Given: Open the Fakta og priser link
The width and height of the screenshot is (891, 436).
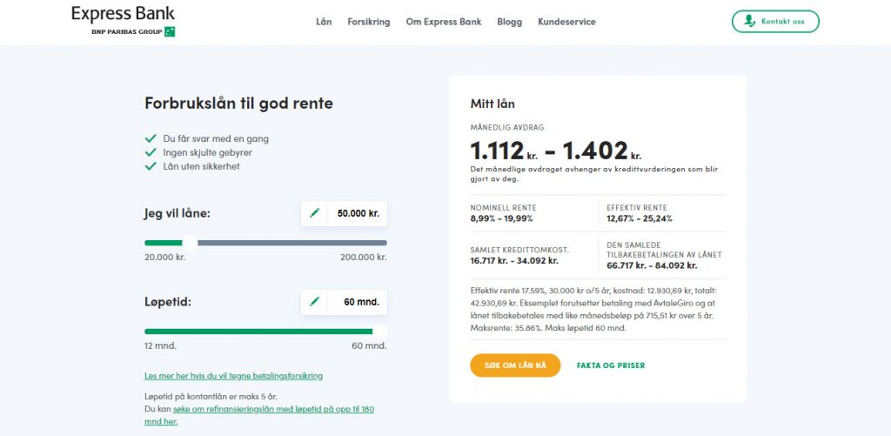Looking at the screenshot, I should click(x=611, y=366).
